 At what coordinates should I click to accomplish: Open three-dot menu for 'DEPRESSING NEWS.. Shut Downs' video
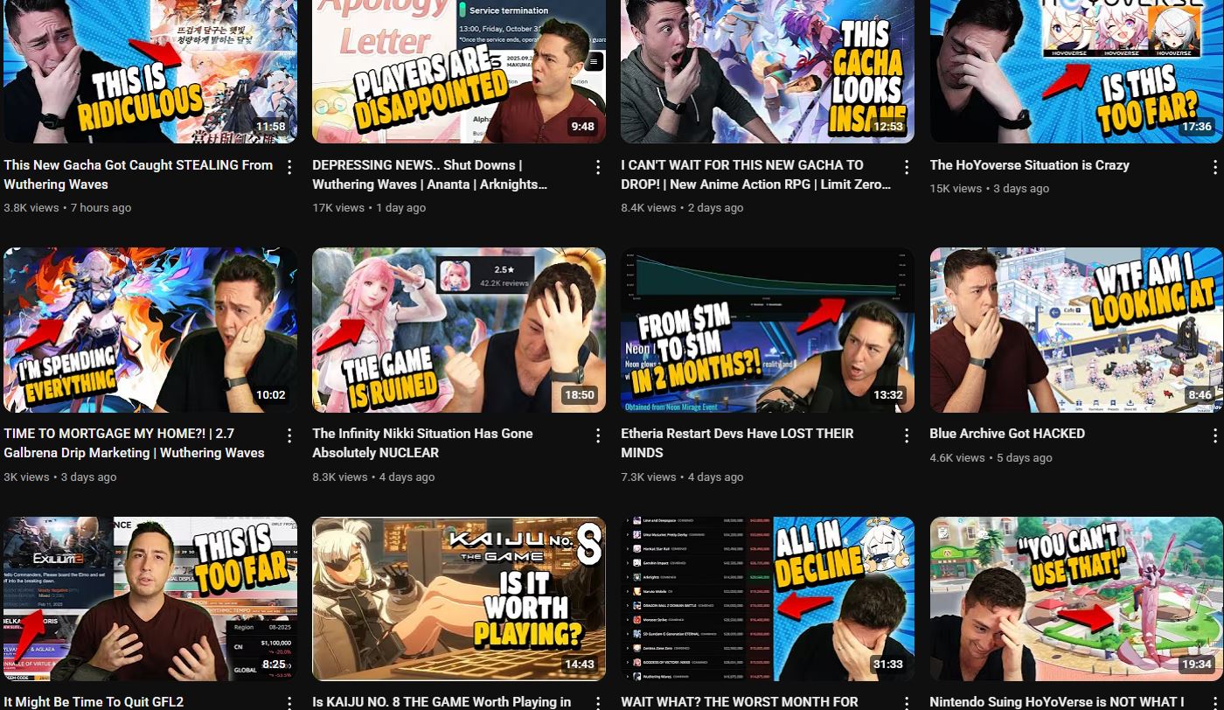(x=598, y=167)
